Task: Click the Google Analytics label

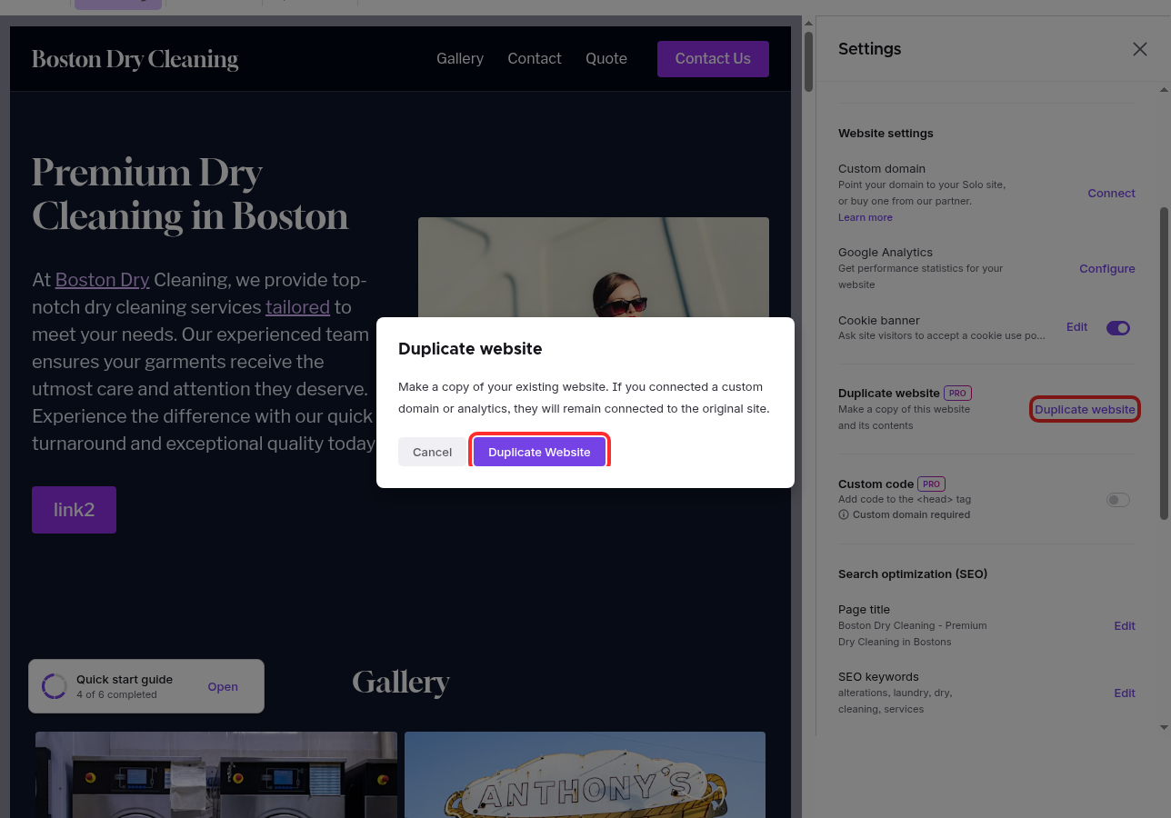Action: (886, 253)
